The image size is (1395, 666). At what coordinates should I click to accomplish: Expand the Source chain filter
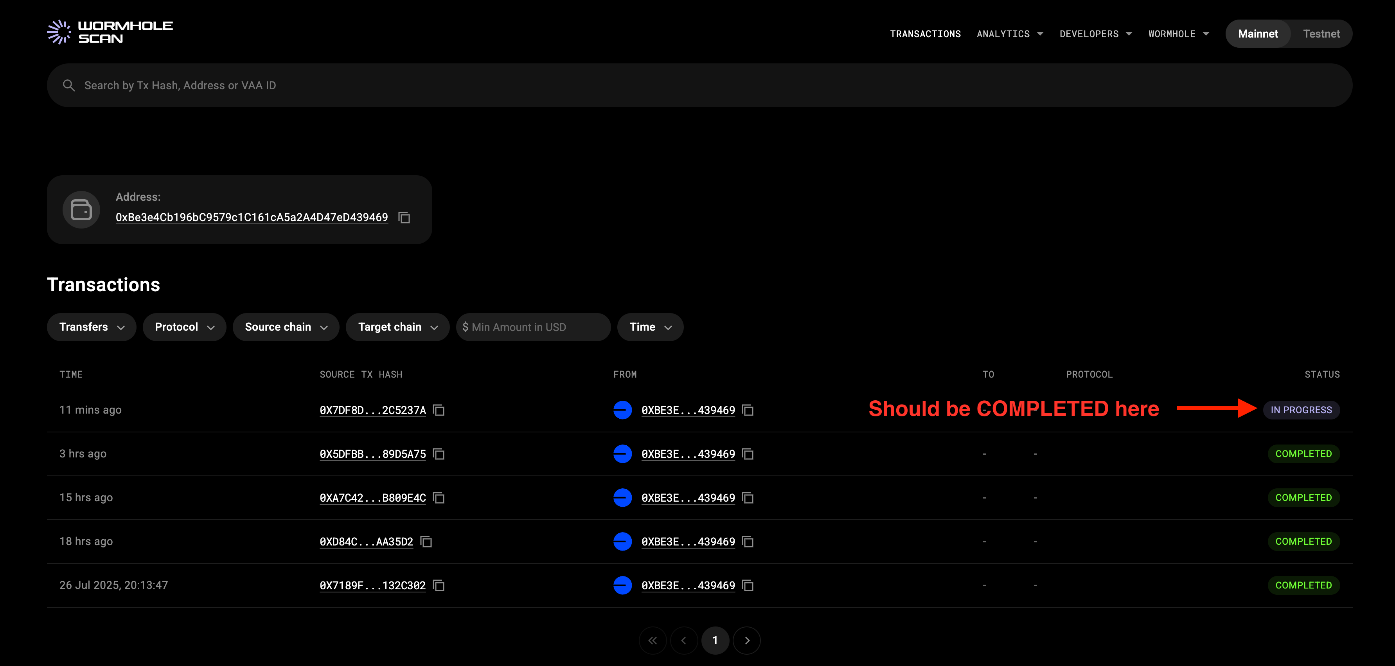point(286,327)
